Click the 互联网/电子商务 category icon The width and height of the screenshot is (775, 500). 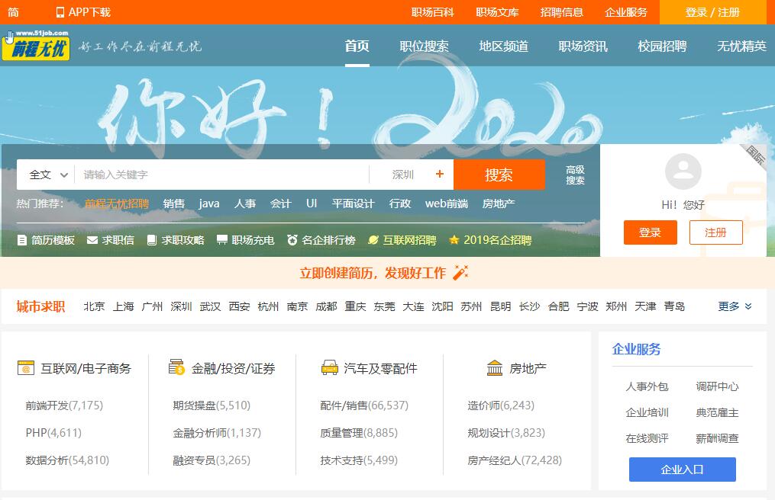pos(26,368)
